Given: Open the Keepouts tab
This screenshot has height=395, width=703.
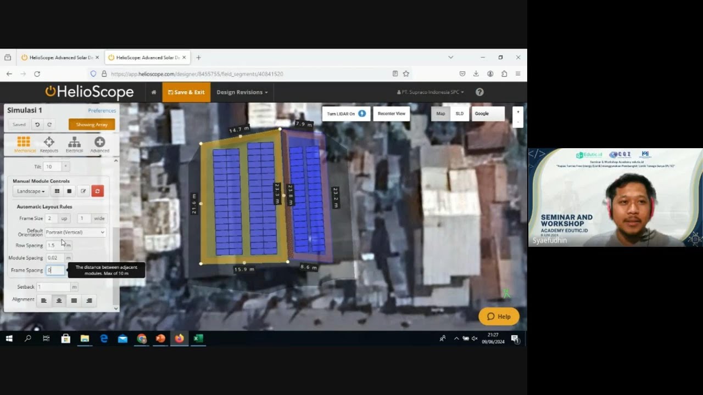Looking at the screenshot, I should [49, 144].
